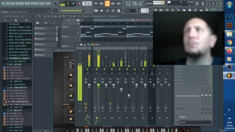Click the master volume knob top left

click(55, 4)
